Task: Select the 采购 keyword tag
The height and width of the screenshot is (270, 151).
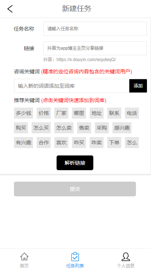Action: pyautogui.click(x=102, y=128)
